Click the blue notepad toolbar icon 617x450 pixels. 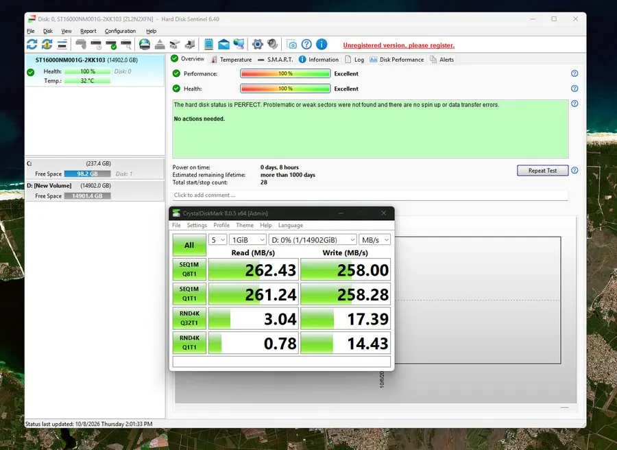[208, 44]
